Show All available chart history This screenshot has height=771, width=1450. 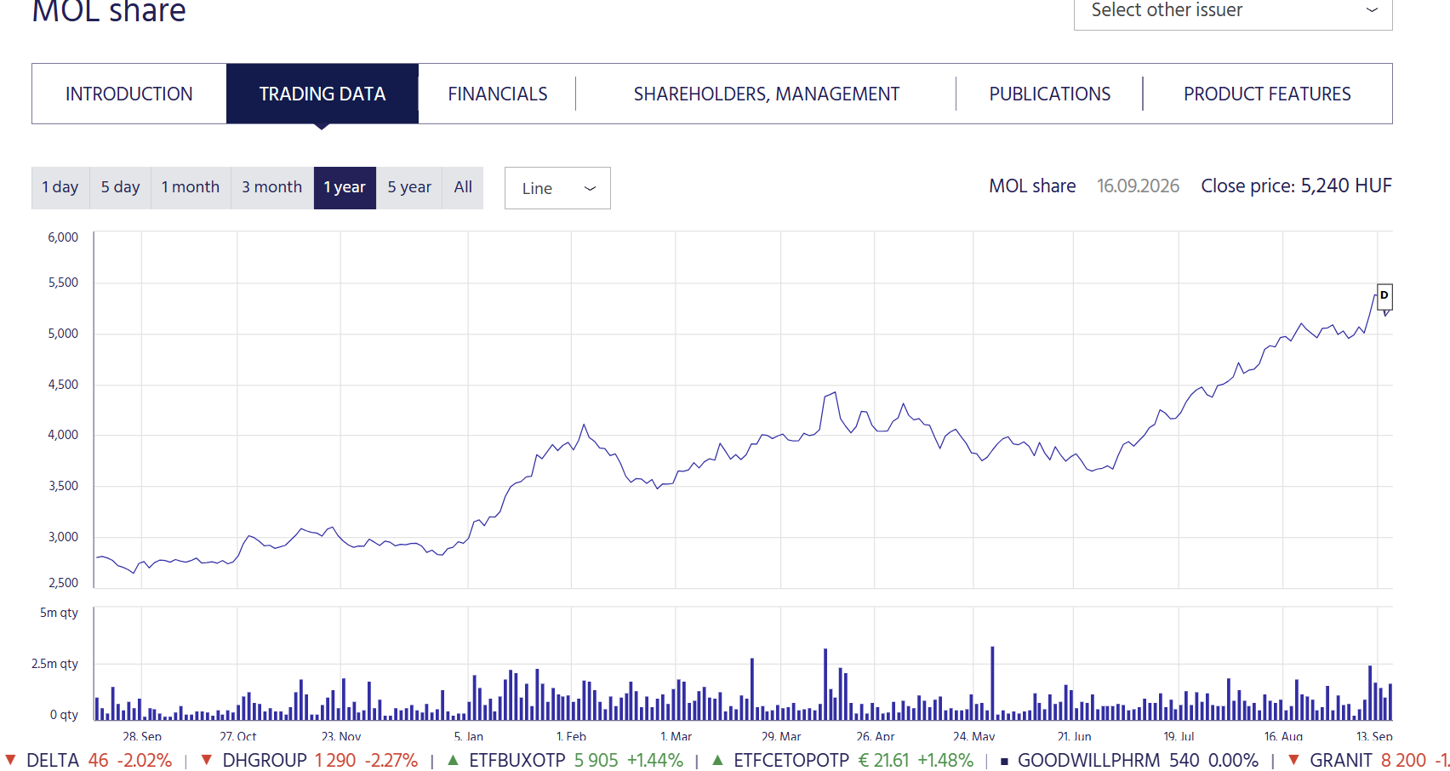pos(463,187)
